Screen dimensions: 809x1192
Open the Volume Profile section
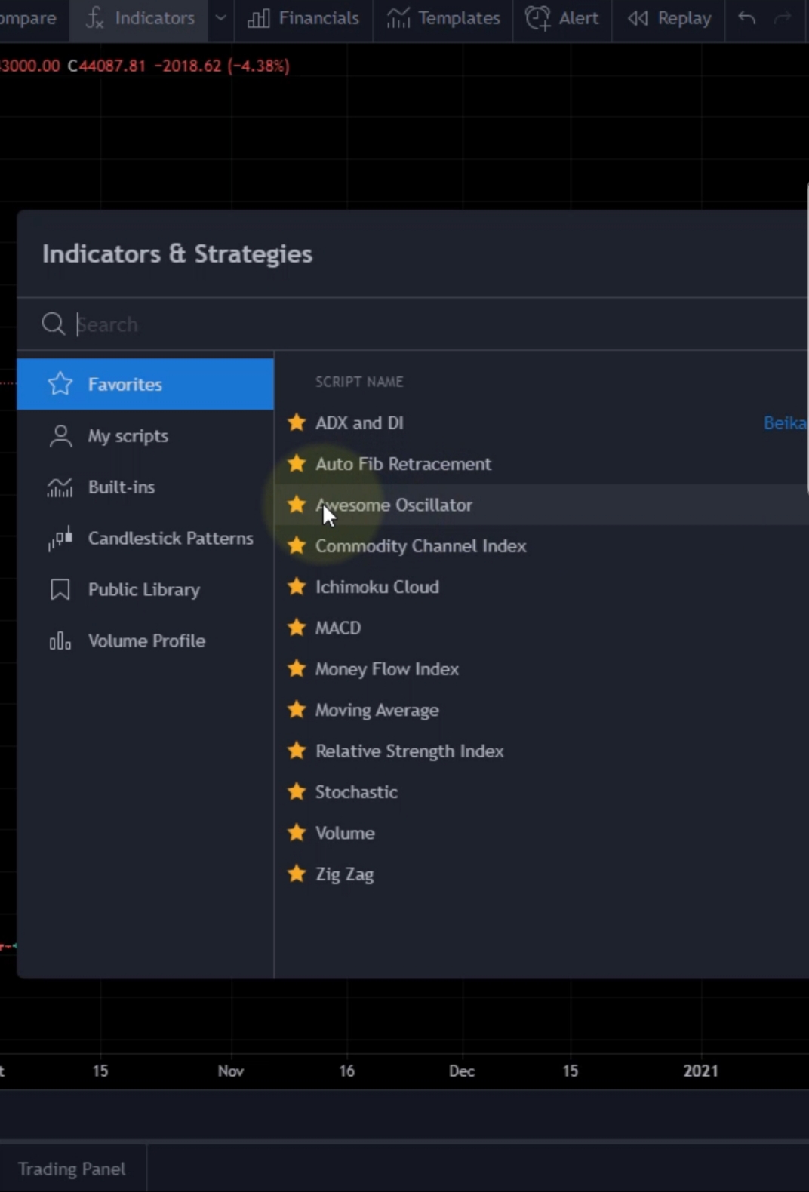click(145, 641)
